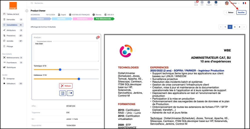Go to the next results page
Image resolution: width=250 pixels, height=129 pixels.
coord(244,27)
